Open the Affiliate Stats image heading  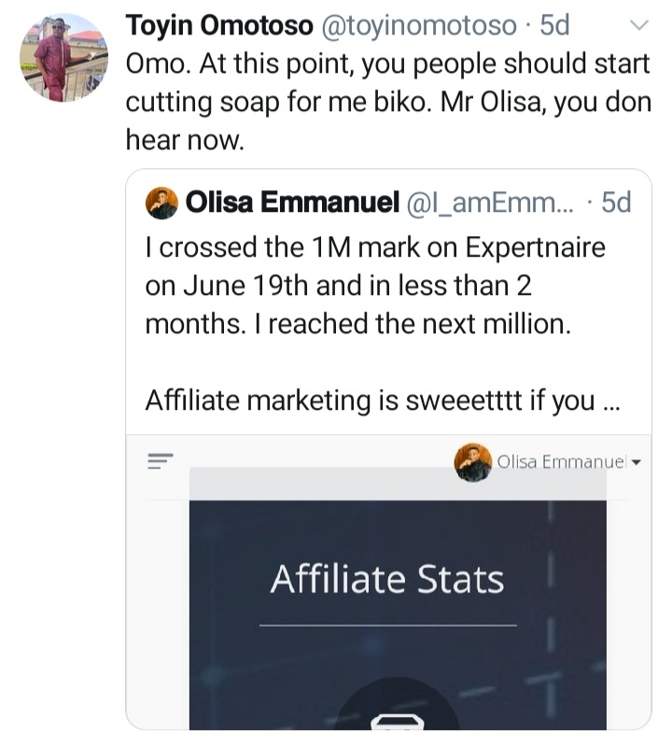(387, 579)
